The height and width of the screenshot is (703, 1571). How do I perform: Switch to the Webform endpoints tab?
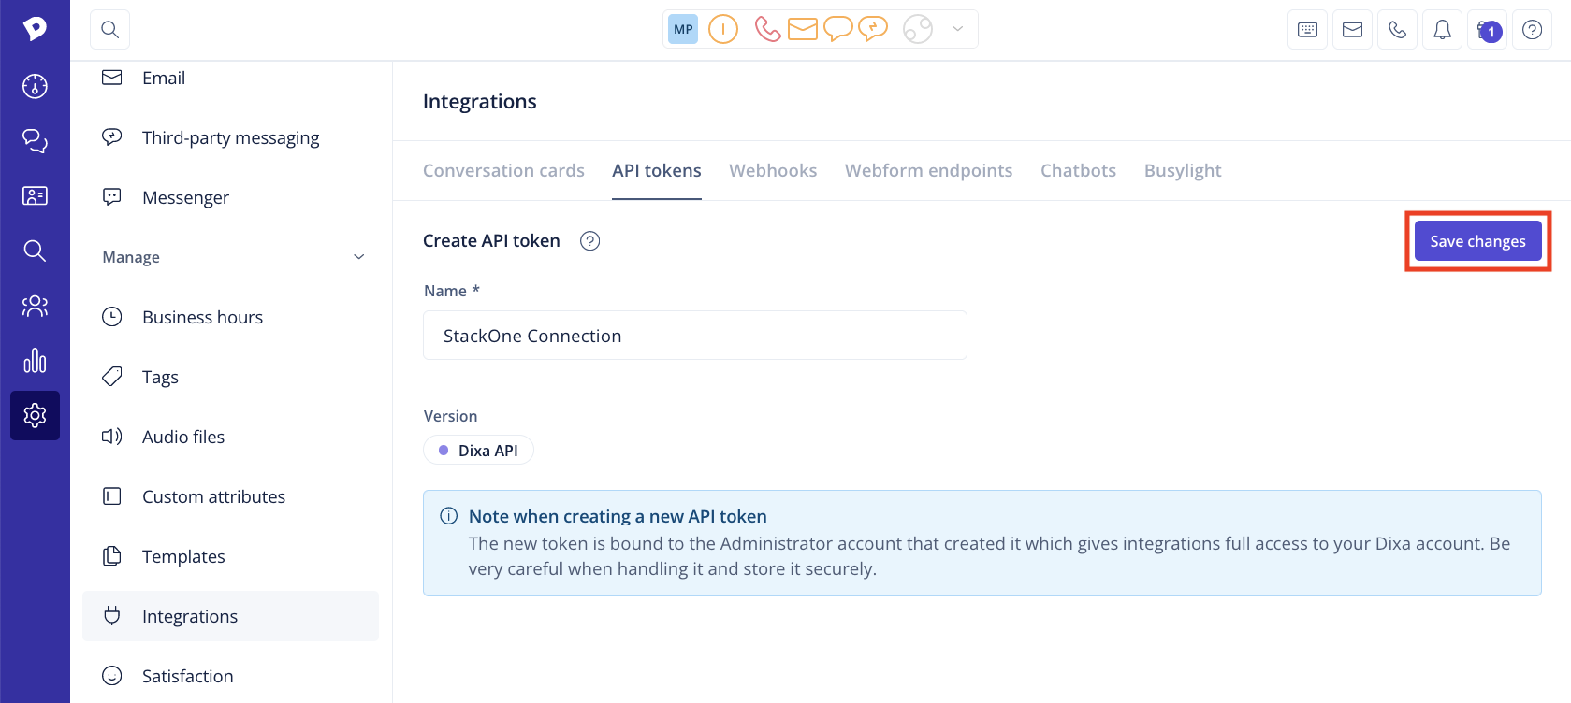point(928,170)
